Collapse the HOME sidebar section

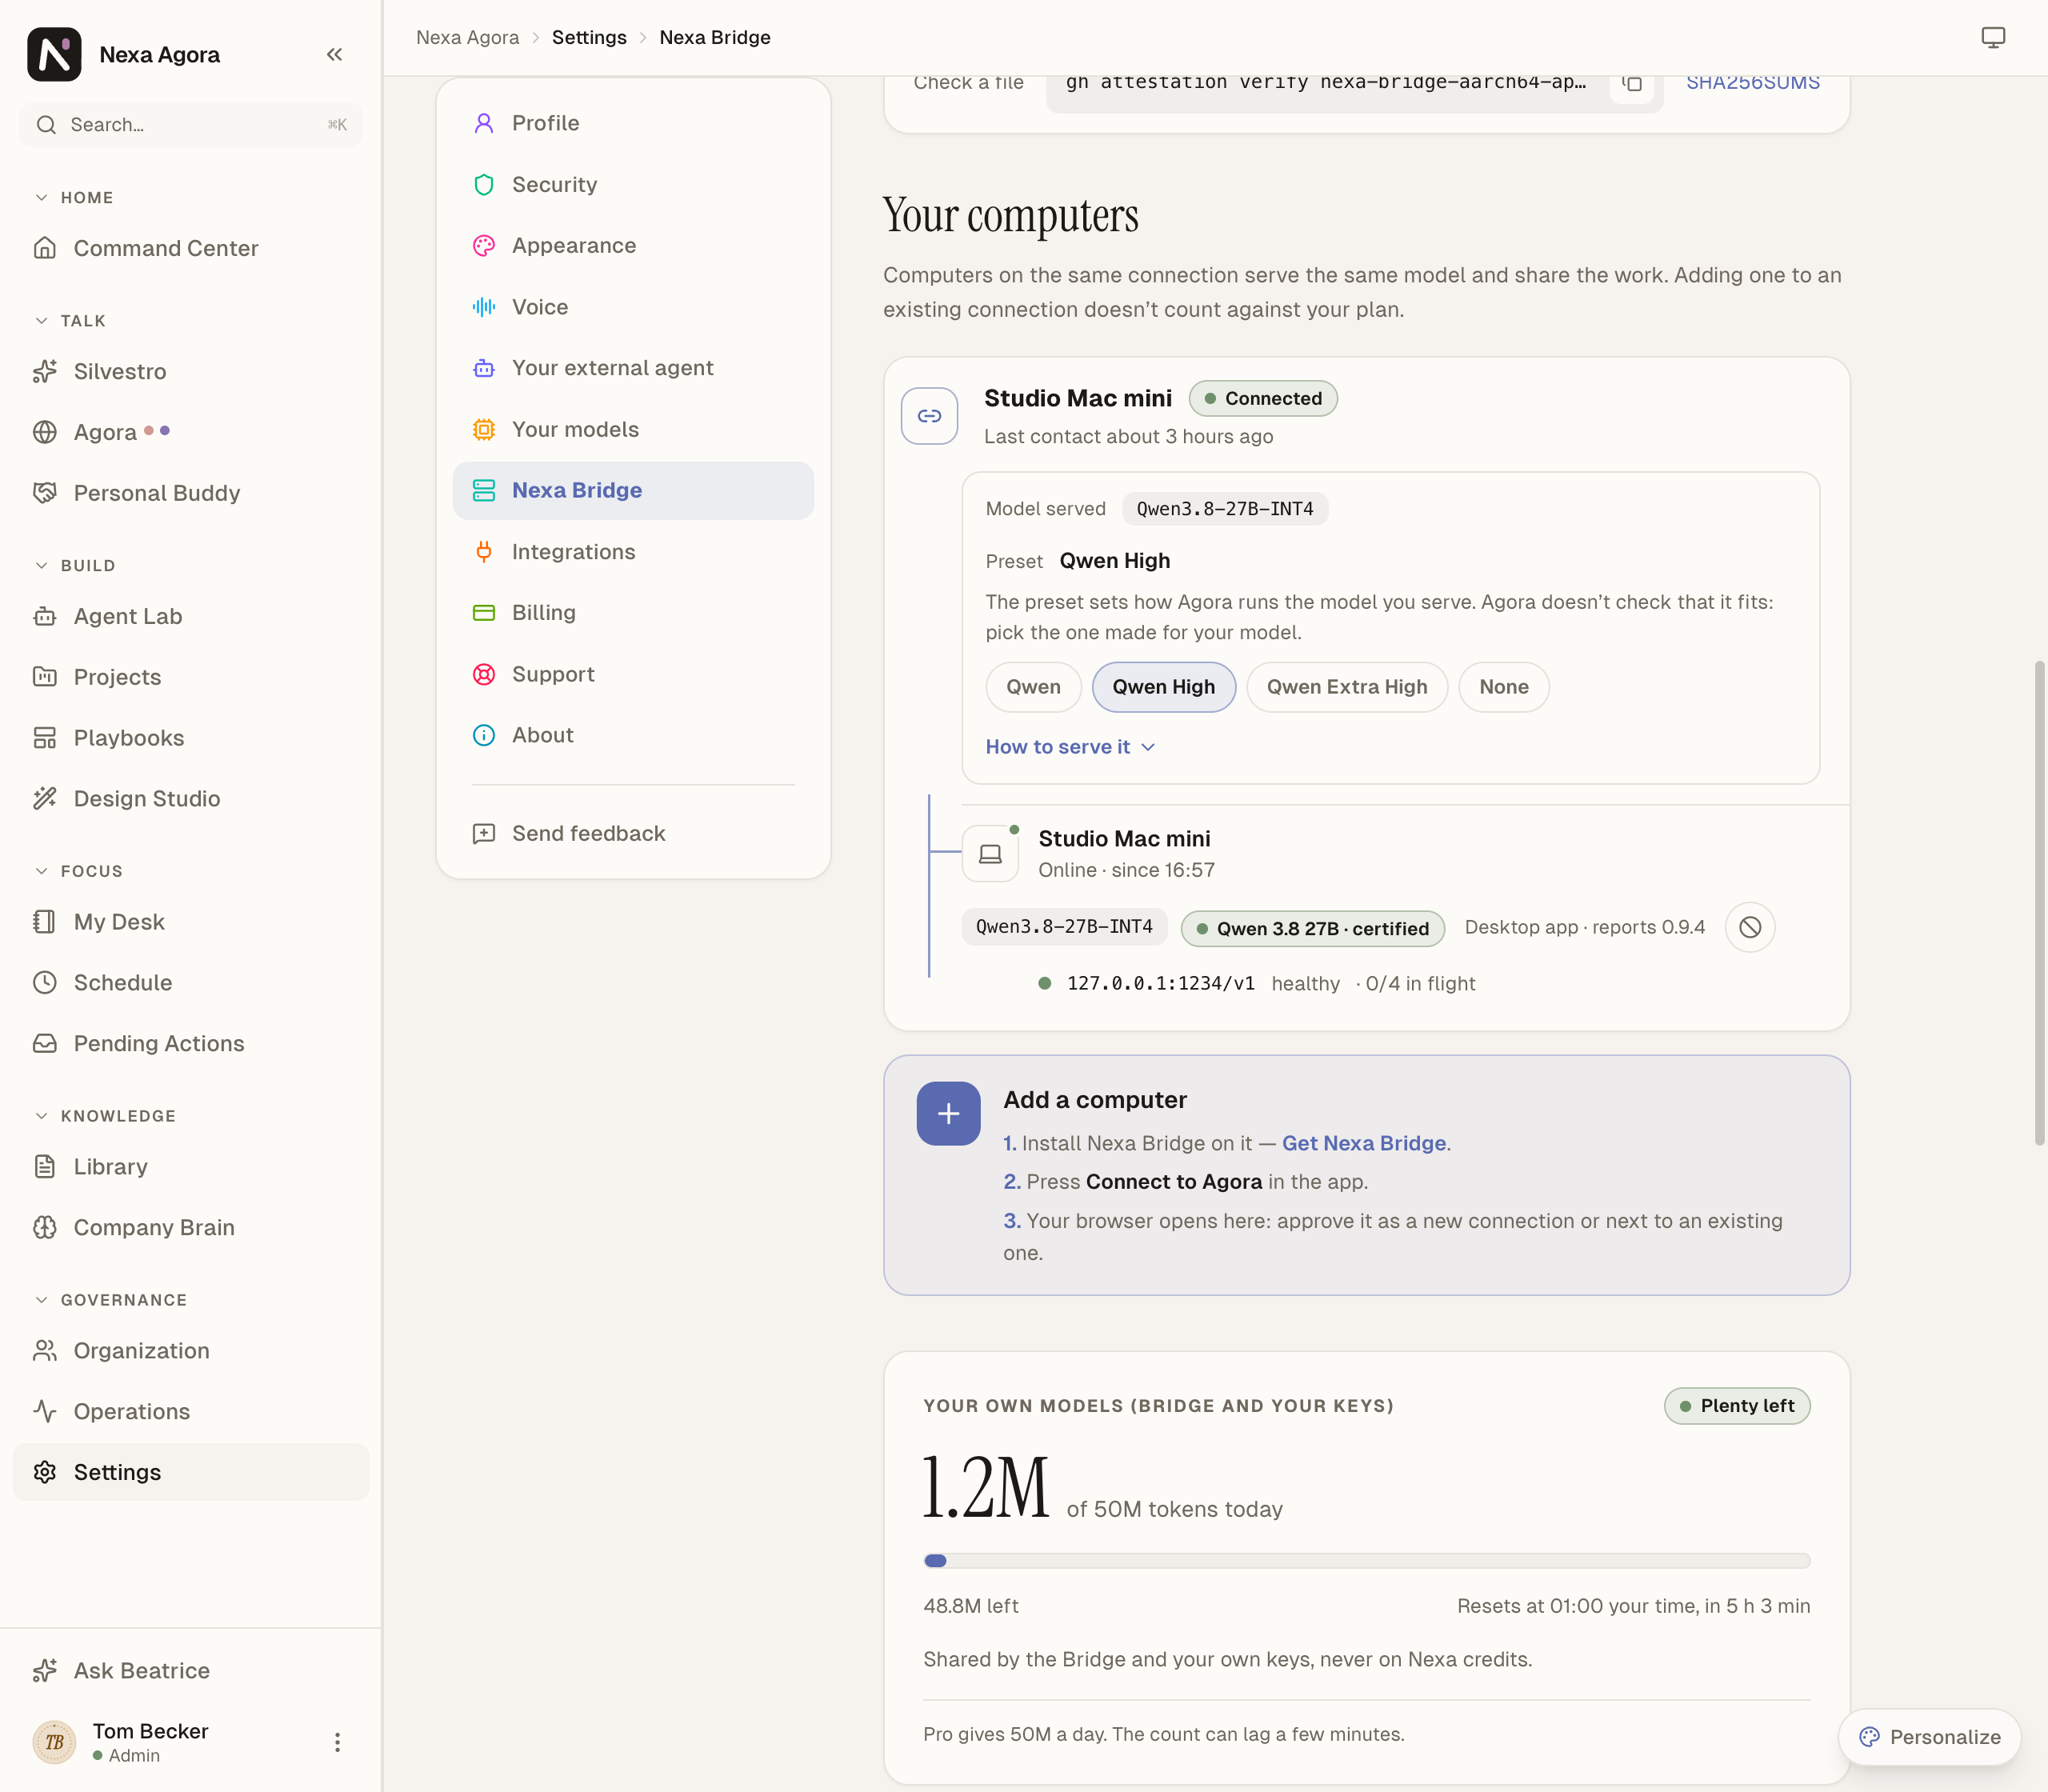coord(75,197)
